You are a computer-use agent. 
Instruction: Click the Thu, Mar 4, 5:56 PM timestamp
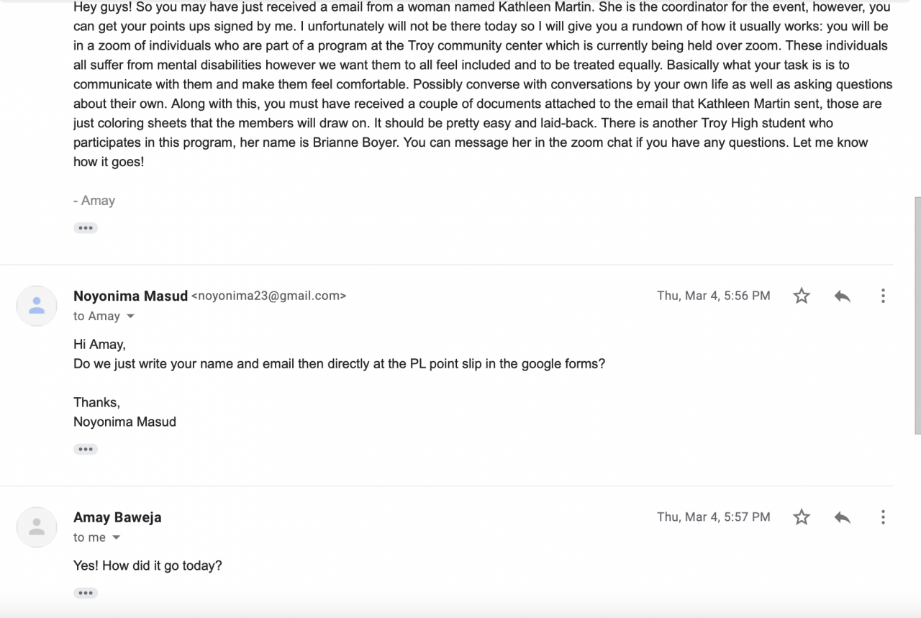[x=713, y=296]
